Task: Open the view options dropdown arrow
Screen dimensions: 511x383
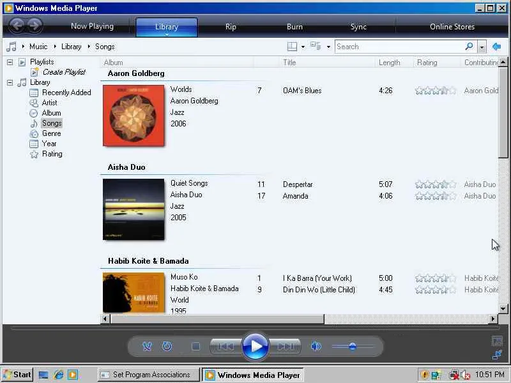Action: tap(328, 47)
